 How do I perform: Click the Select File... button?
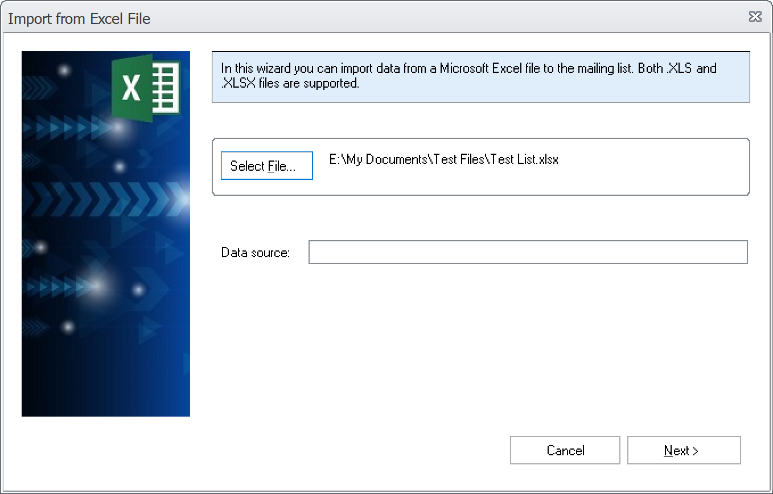tap(266, 166)
